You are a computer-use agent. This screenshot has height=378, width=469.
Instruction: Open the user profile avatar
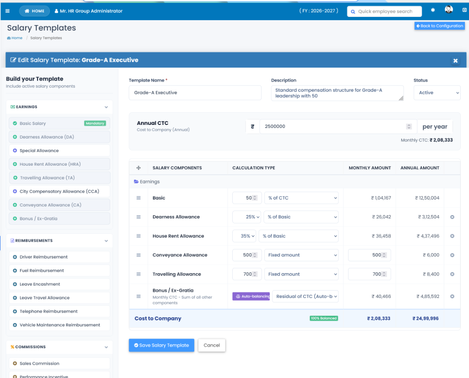point(448,10)
